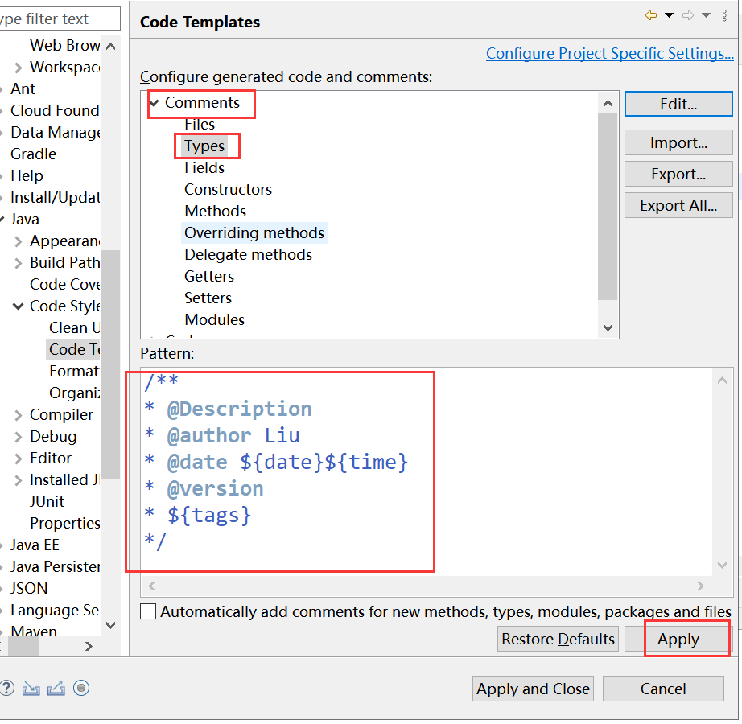The width and height of the screenshot is (742, 724).
Task: Click the forward navigation arrow icon
Action: tap(688, 15)
